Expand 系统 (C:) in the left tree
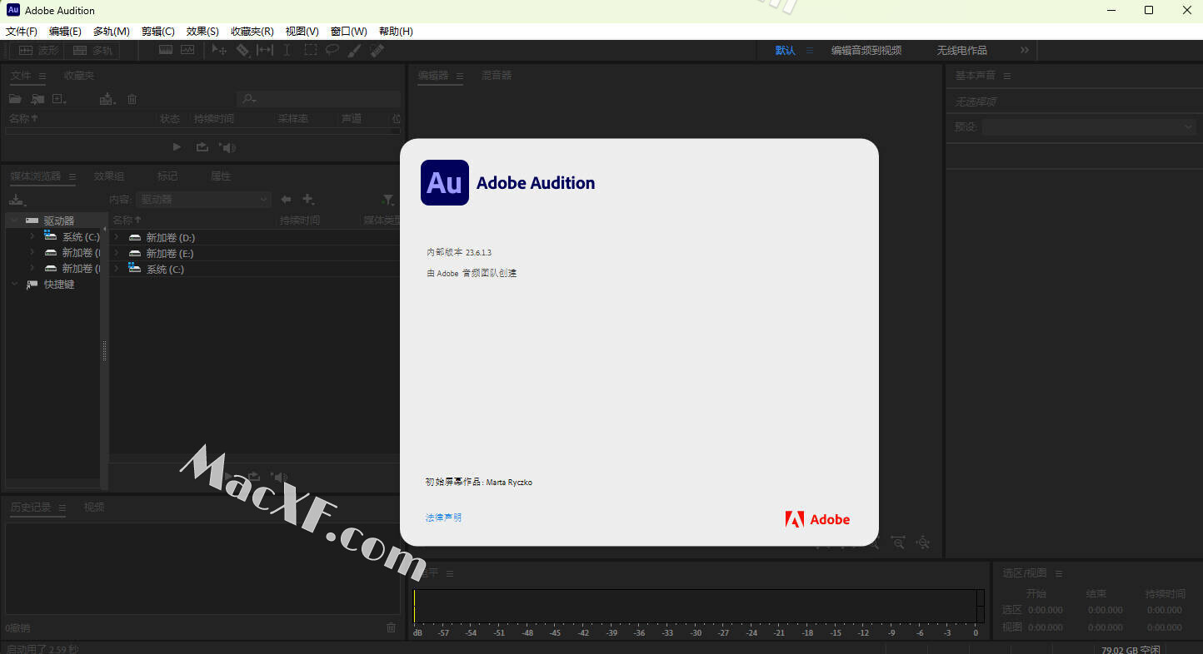 32,236
